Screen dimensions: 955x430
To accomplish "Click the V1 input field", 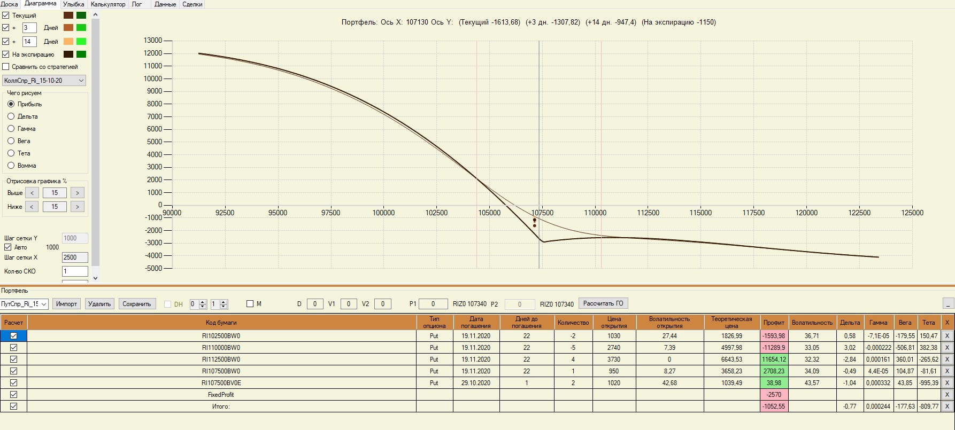I will click(349, 304).
